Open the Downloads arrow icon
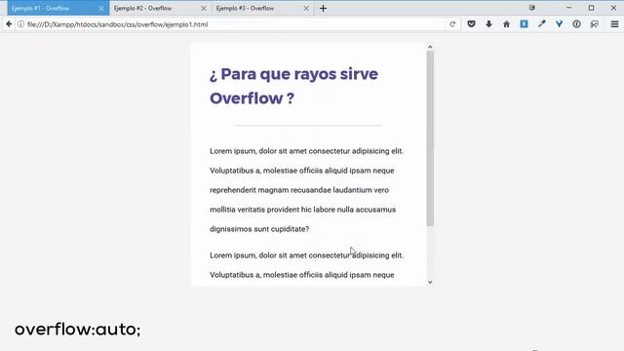The width and height of the screenshot is (624, 351). pyautogui.click(x=488, y=24)
